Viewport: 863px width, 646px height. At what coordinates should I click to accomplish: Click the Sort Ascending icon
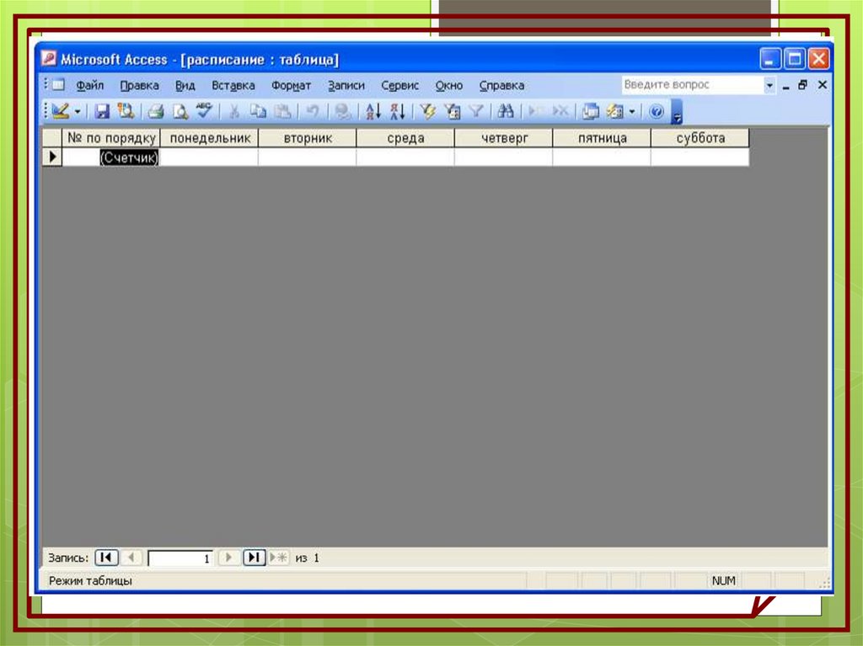[373, 112]
